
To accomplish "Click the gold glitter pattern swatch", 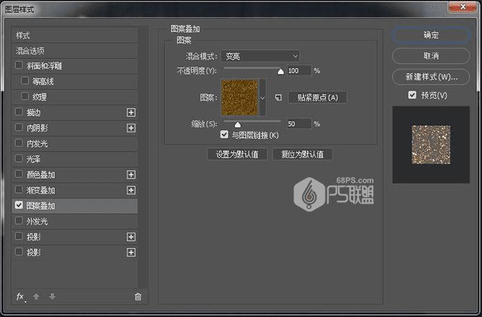I will [240, 98].
